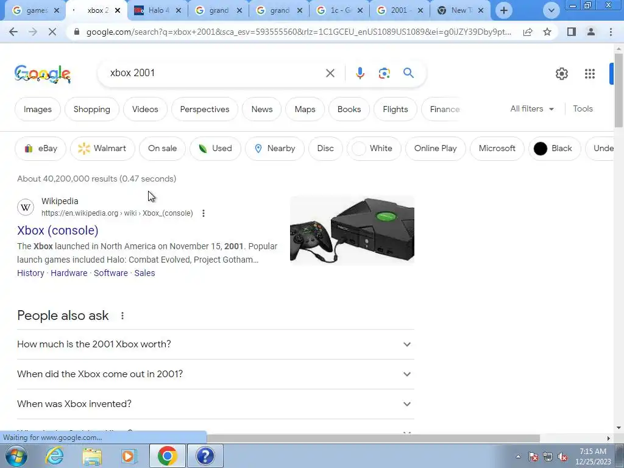Apply the Nearby filter chip
Screen dimensions: 624x468
[x=275, y=149]
